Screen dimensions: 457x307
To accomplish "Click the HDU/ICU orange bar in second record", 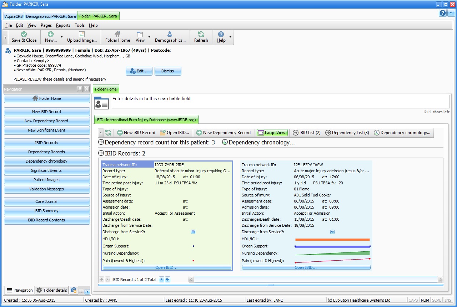I will click(x=332, y=240).
